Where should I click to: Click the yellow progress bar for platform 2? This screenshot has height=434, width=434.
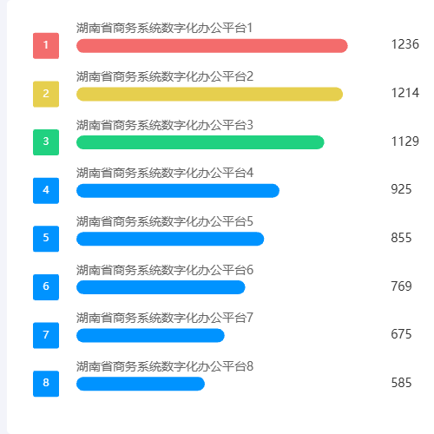click(x=209, y=94)
